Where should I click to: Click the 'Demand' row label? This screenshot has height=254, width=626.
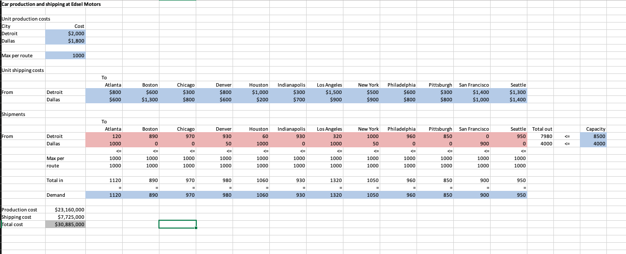tap(55, 195)
